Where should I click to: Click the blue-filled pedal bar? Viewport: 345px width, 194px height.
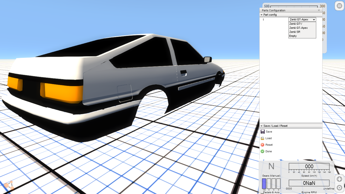(x=264, y=184)
